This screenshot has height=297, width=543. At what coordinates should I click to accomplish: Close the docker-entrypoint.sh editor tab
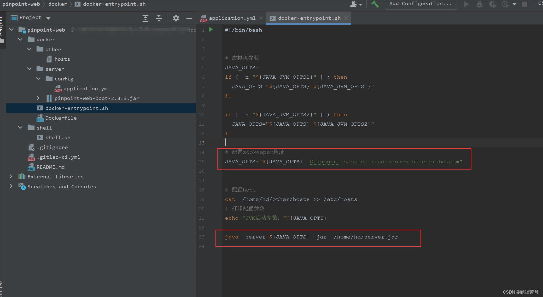(346, 18)
